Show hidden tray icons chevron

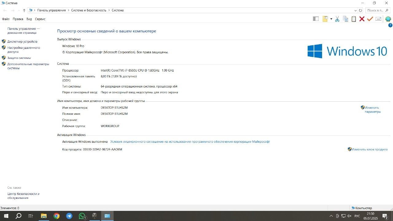[x=331, y=216]
